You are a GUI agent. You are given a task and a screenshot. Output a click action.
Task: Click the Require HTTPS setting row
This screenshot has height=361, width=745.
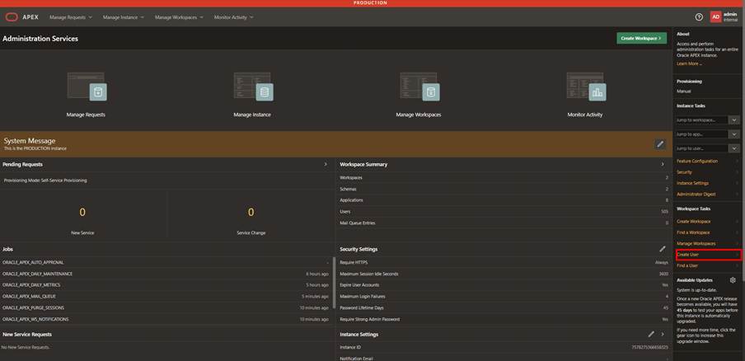tap(504, 262)
